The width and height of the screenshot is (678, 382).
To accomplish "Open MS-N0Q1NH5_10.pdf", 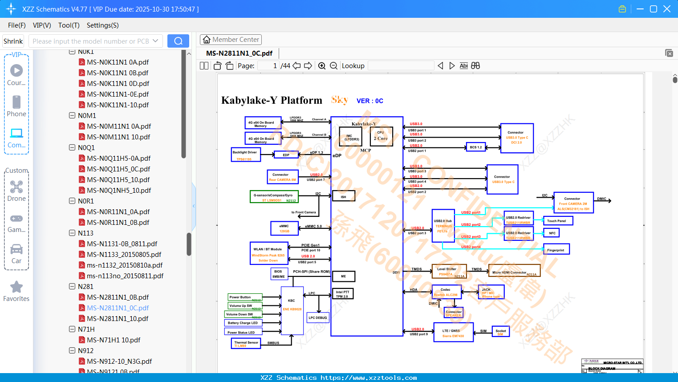I will [119, 190].
